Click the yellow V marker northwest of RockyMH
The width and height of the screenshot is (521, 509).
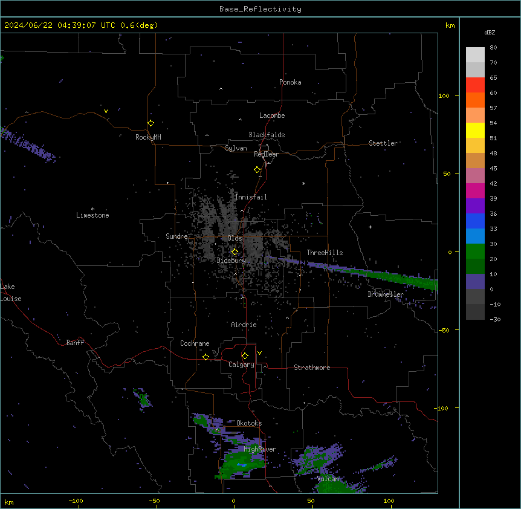(106, 111)
